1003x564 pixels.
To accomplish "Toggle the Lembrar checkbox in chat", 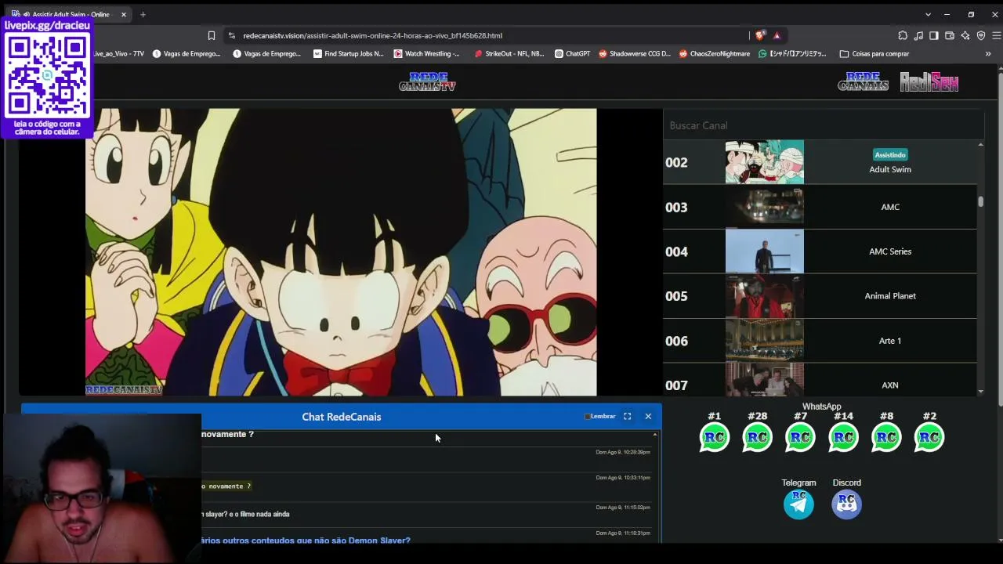I will click(x=588, y=417).
